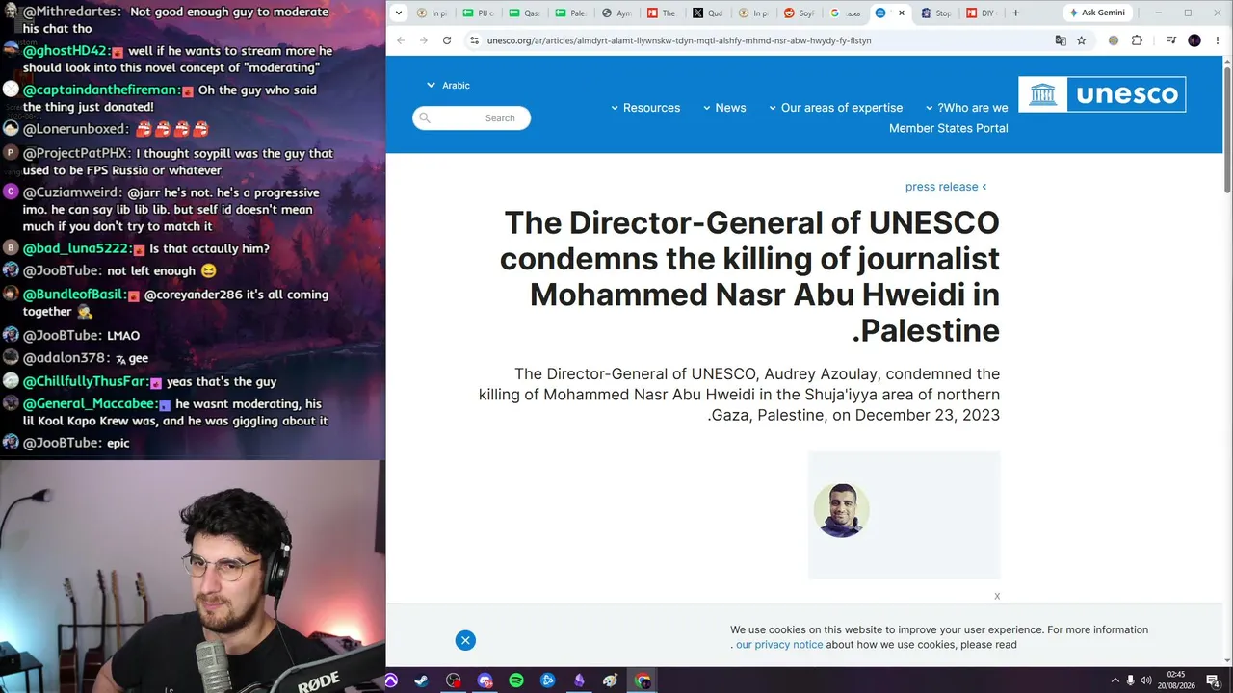1233x693 pixels.
Task: Open the notification center icon
Action: [x=1213, y=680]
